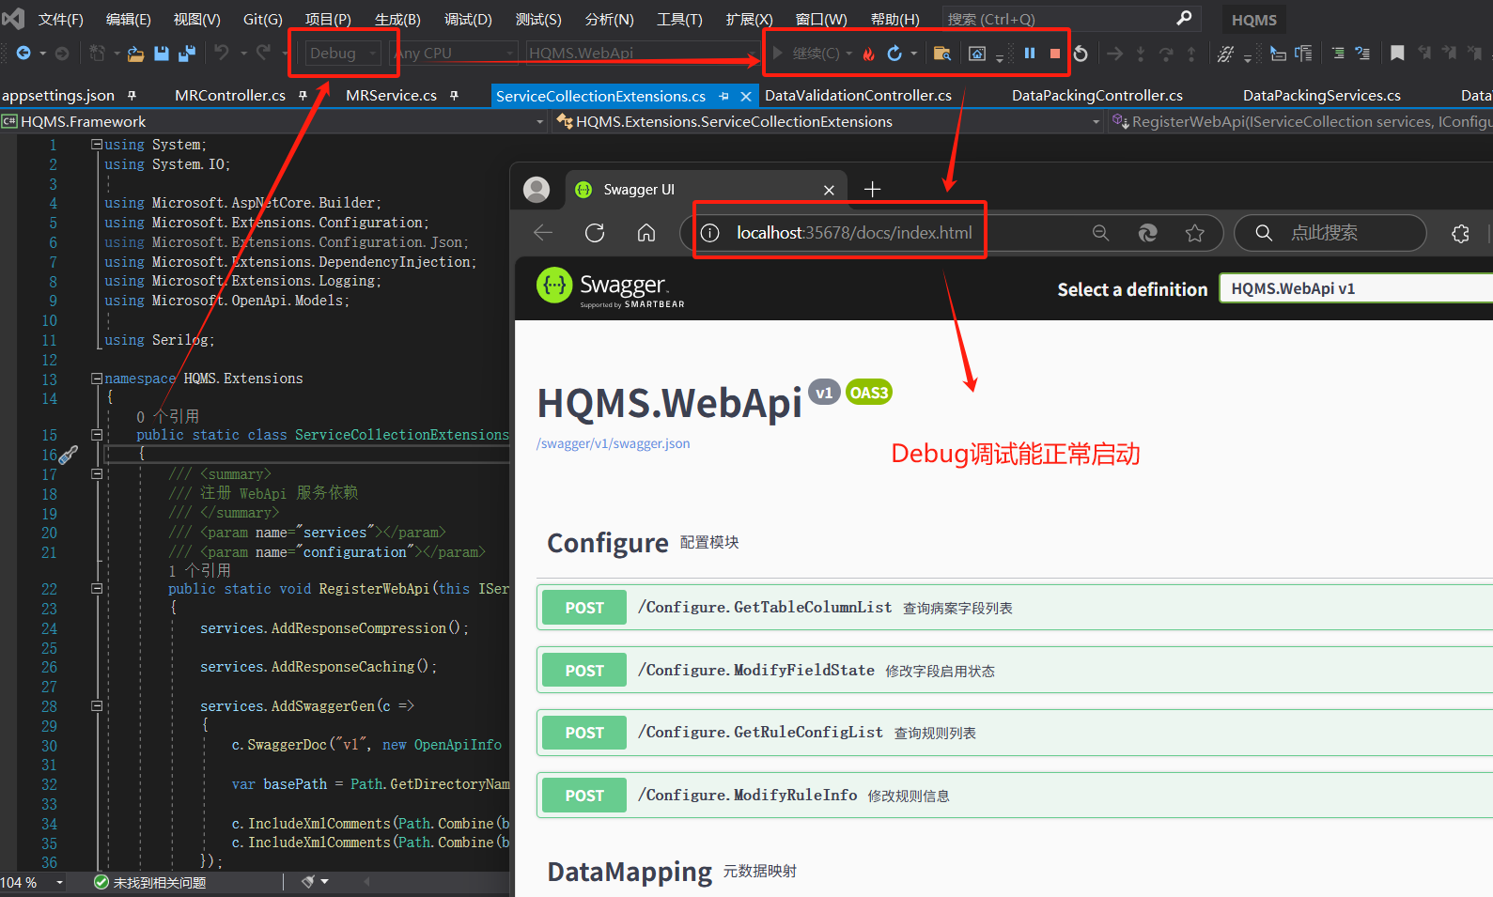Click the Bookmark icon in toolbar

(1397, 54)
